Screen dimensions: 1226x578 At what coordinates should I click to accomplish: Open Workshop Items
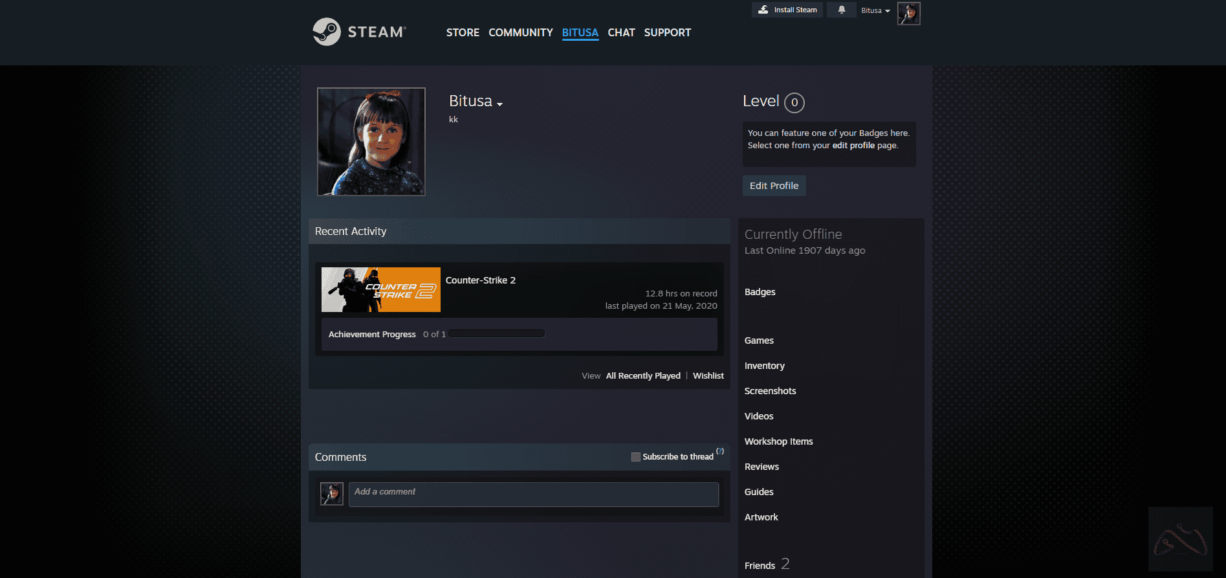click(779, 441)
